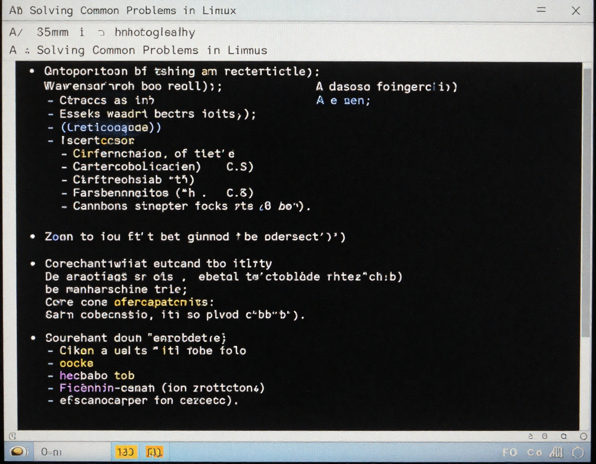Viewport: 596px width, 464px height.
Task: Click the bars icon in system tray
Action: [556, 452]
